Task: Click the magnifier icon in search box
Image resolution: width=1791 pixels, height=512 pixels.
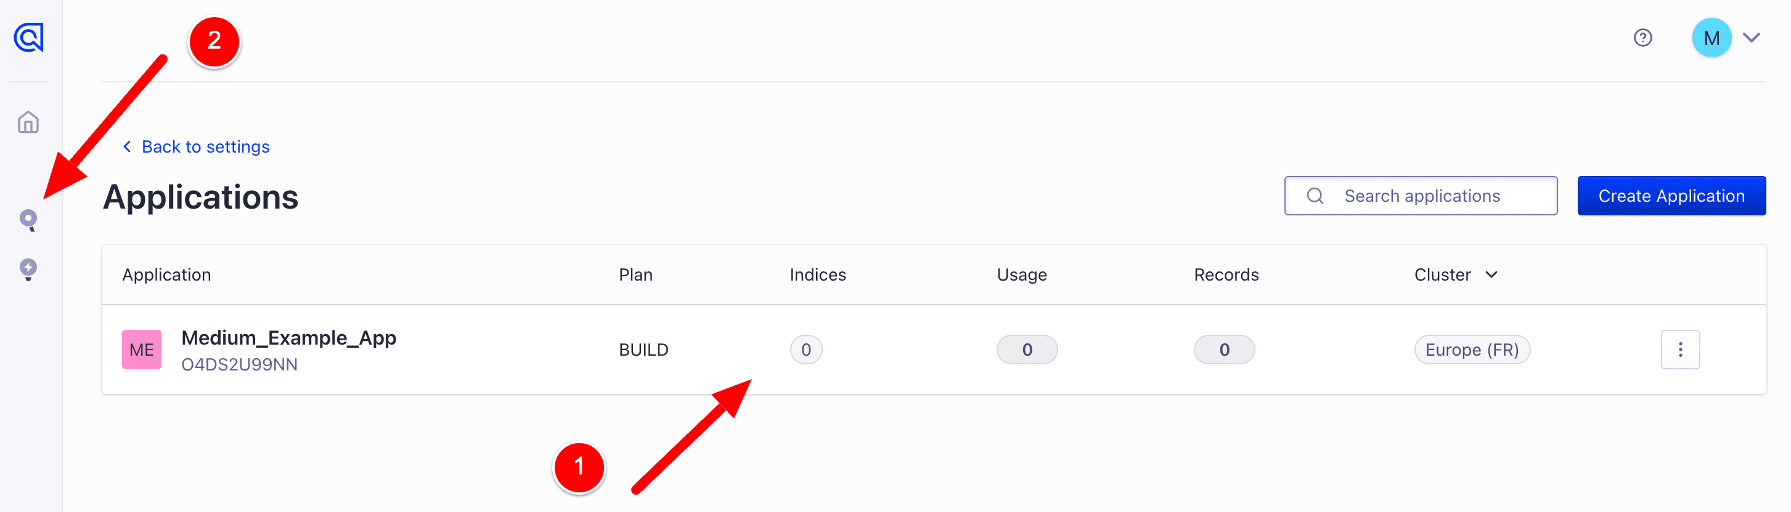Action: 1315,196
